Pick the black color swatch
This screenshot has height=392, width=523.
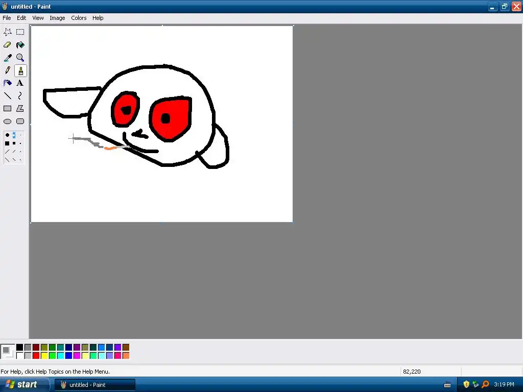[x=20, y=348]
